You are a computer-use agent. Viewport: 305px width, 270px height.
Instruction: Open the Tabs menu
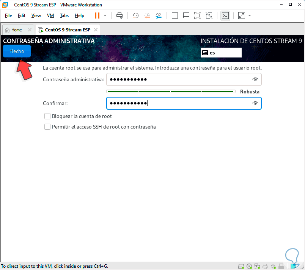click(64, 16)
